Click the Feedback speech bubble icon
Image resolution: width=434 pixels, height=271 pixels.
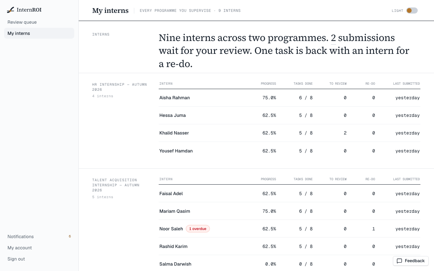pyautogui.click(x=399, y=261)
